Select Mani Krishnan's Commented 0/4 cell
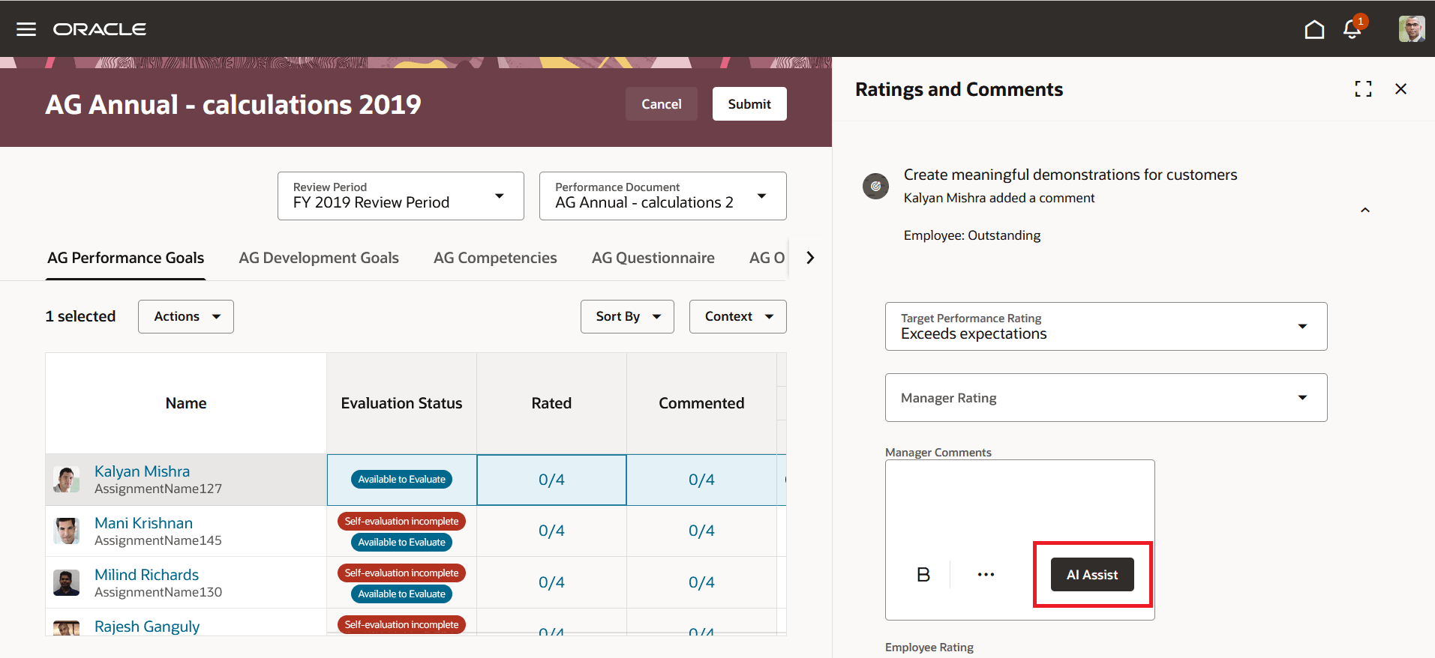The width and height of the screenshot is (1435, 658). click(701, 531)
